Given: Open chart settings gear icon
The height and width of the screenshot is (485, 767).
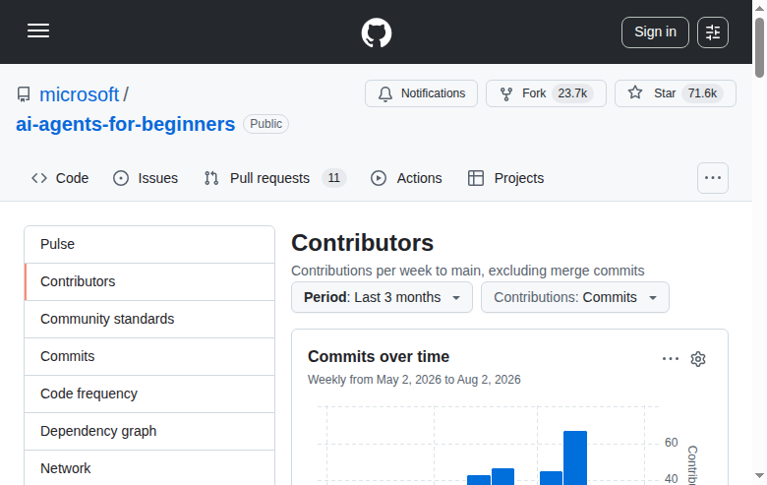Looking at the screenshot, I should coord(698,359).
